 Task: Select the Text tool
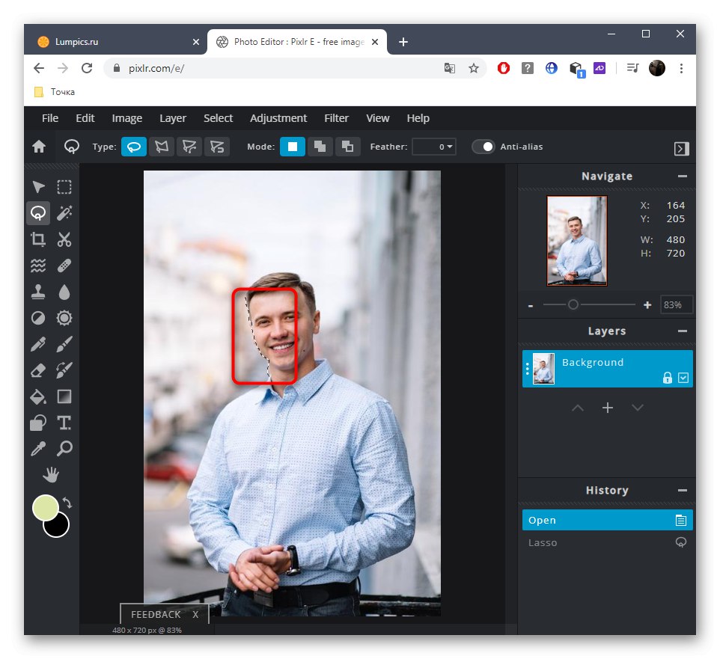click(x=64, y=423)
